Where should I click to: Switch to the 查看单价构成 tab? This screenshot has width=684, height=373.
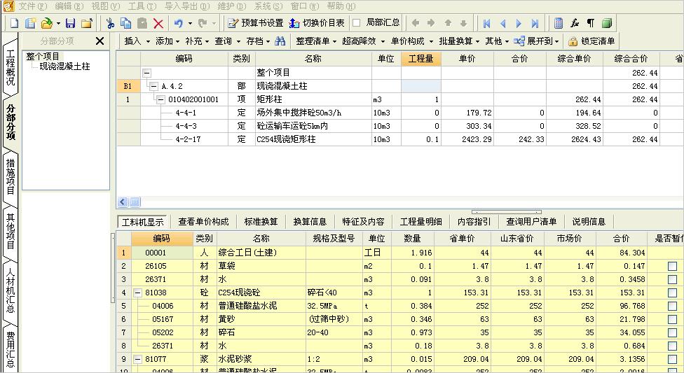(x=203, y=222)
